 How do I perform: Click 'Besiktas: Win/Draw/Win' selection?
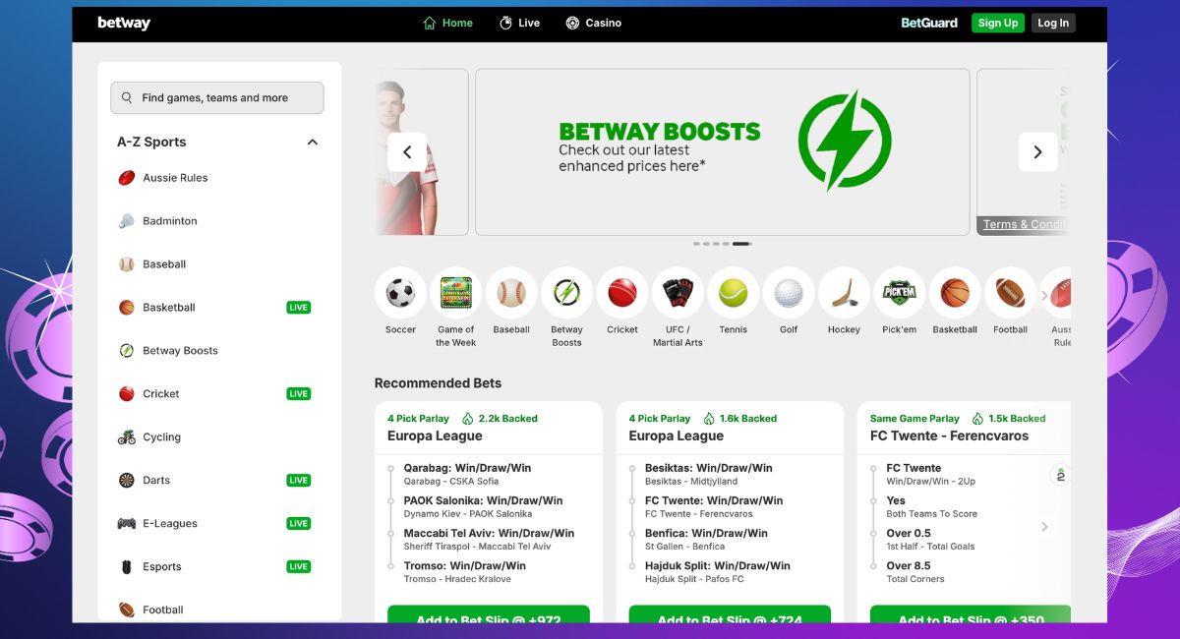[x=709, y=468]
